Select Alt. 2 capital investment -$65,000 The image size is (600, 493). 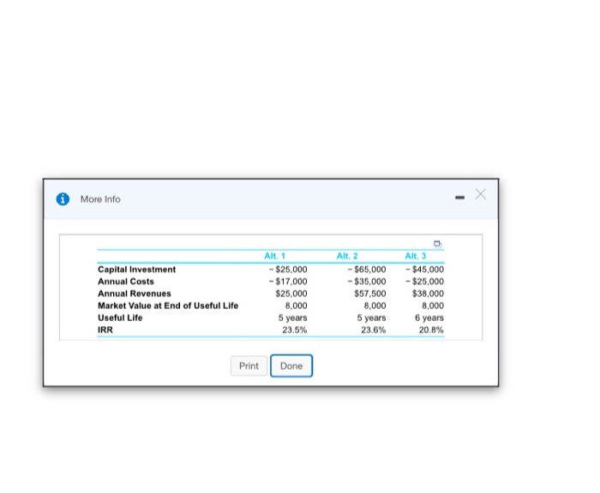pos(367,270)
